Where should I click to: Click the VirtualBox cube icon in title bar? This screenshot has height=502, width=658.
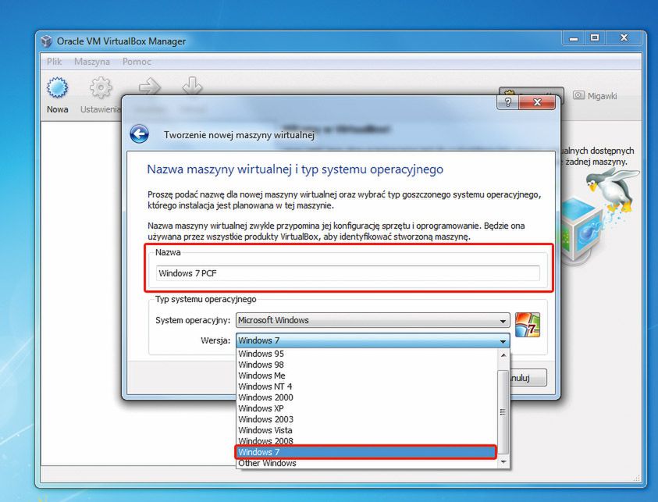(47, 41)
